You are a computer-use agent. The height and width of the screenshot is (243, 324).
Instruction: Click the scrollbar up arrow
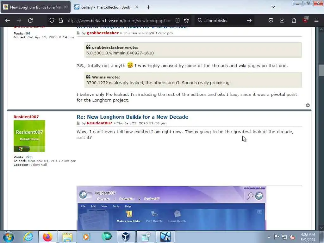(x=321, y=29)
